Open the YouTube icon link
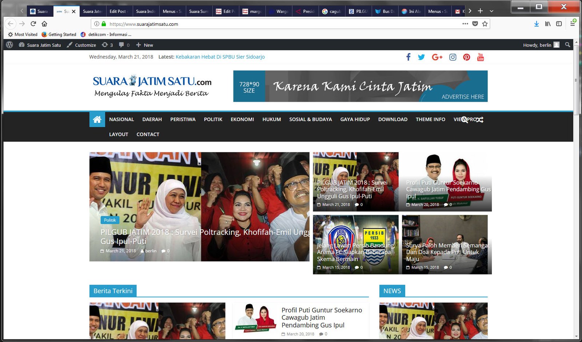582x342 pixels. click(480, 57)
